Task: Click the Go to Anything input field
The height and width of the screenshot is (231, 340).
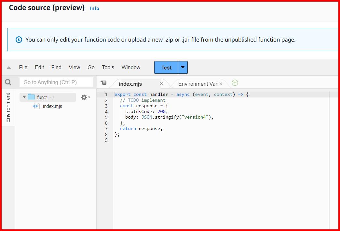Action: click(56, 82)
